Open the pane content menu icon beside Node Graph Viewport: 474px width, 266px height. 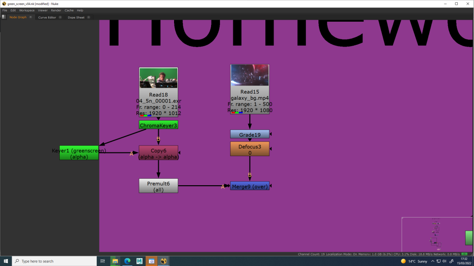point(4,17)
